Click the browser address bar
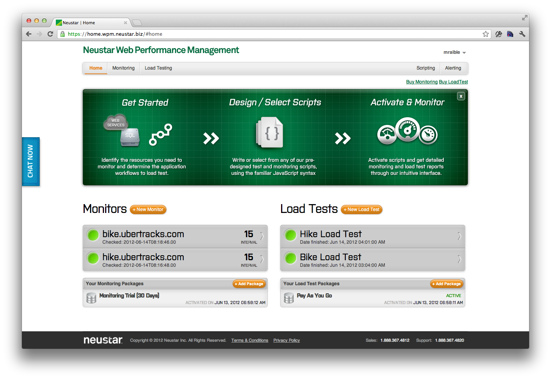Viewport: 551px width, 379px height. (x=270, y=34)
